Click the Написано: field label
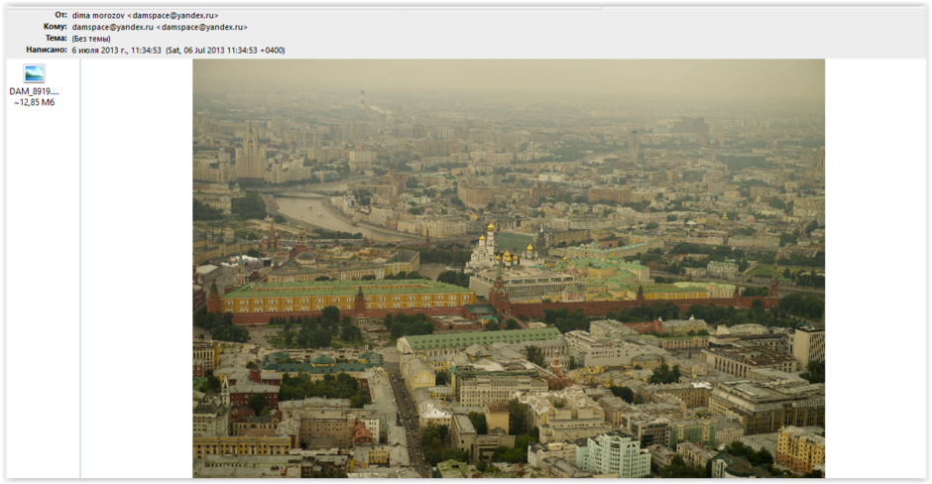This screenshot has height=484, width=932. (47, 50)
